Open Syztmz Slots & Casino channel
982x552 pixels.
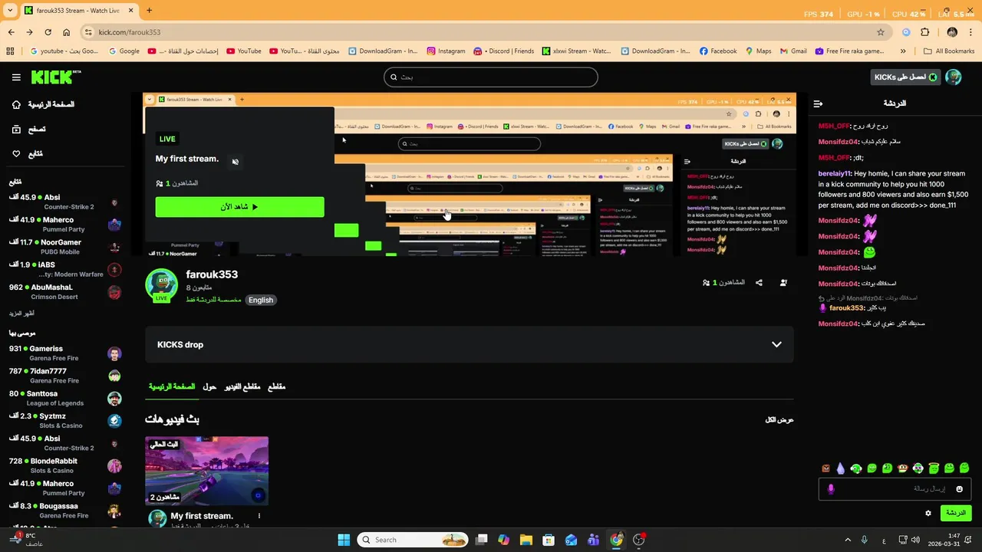[64, 421]
